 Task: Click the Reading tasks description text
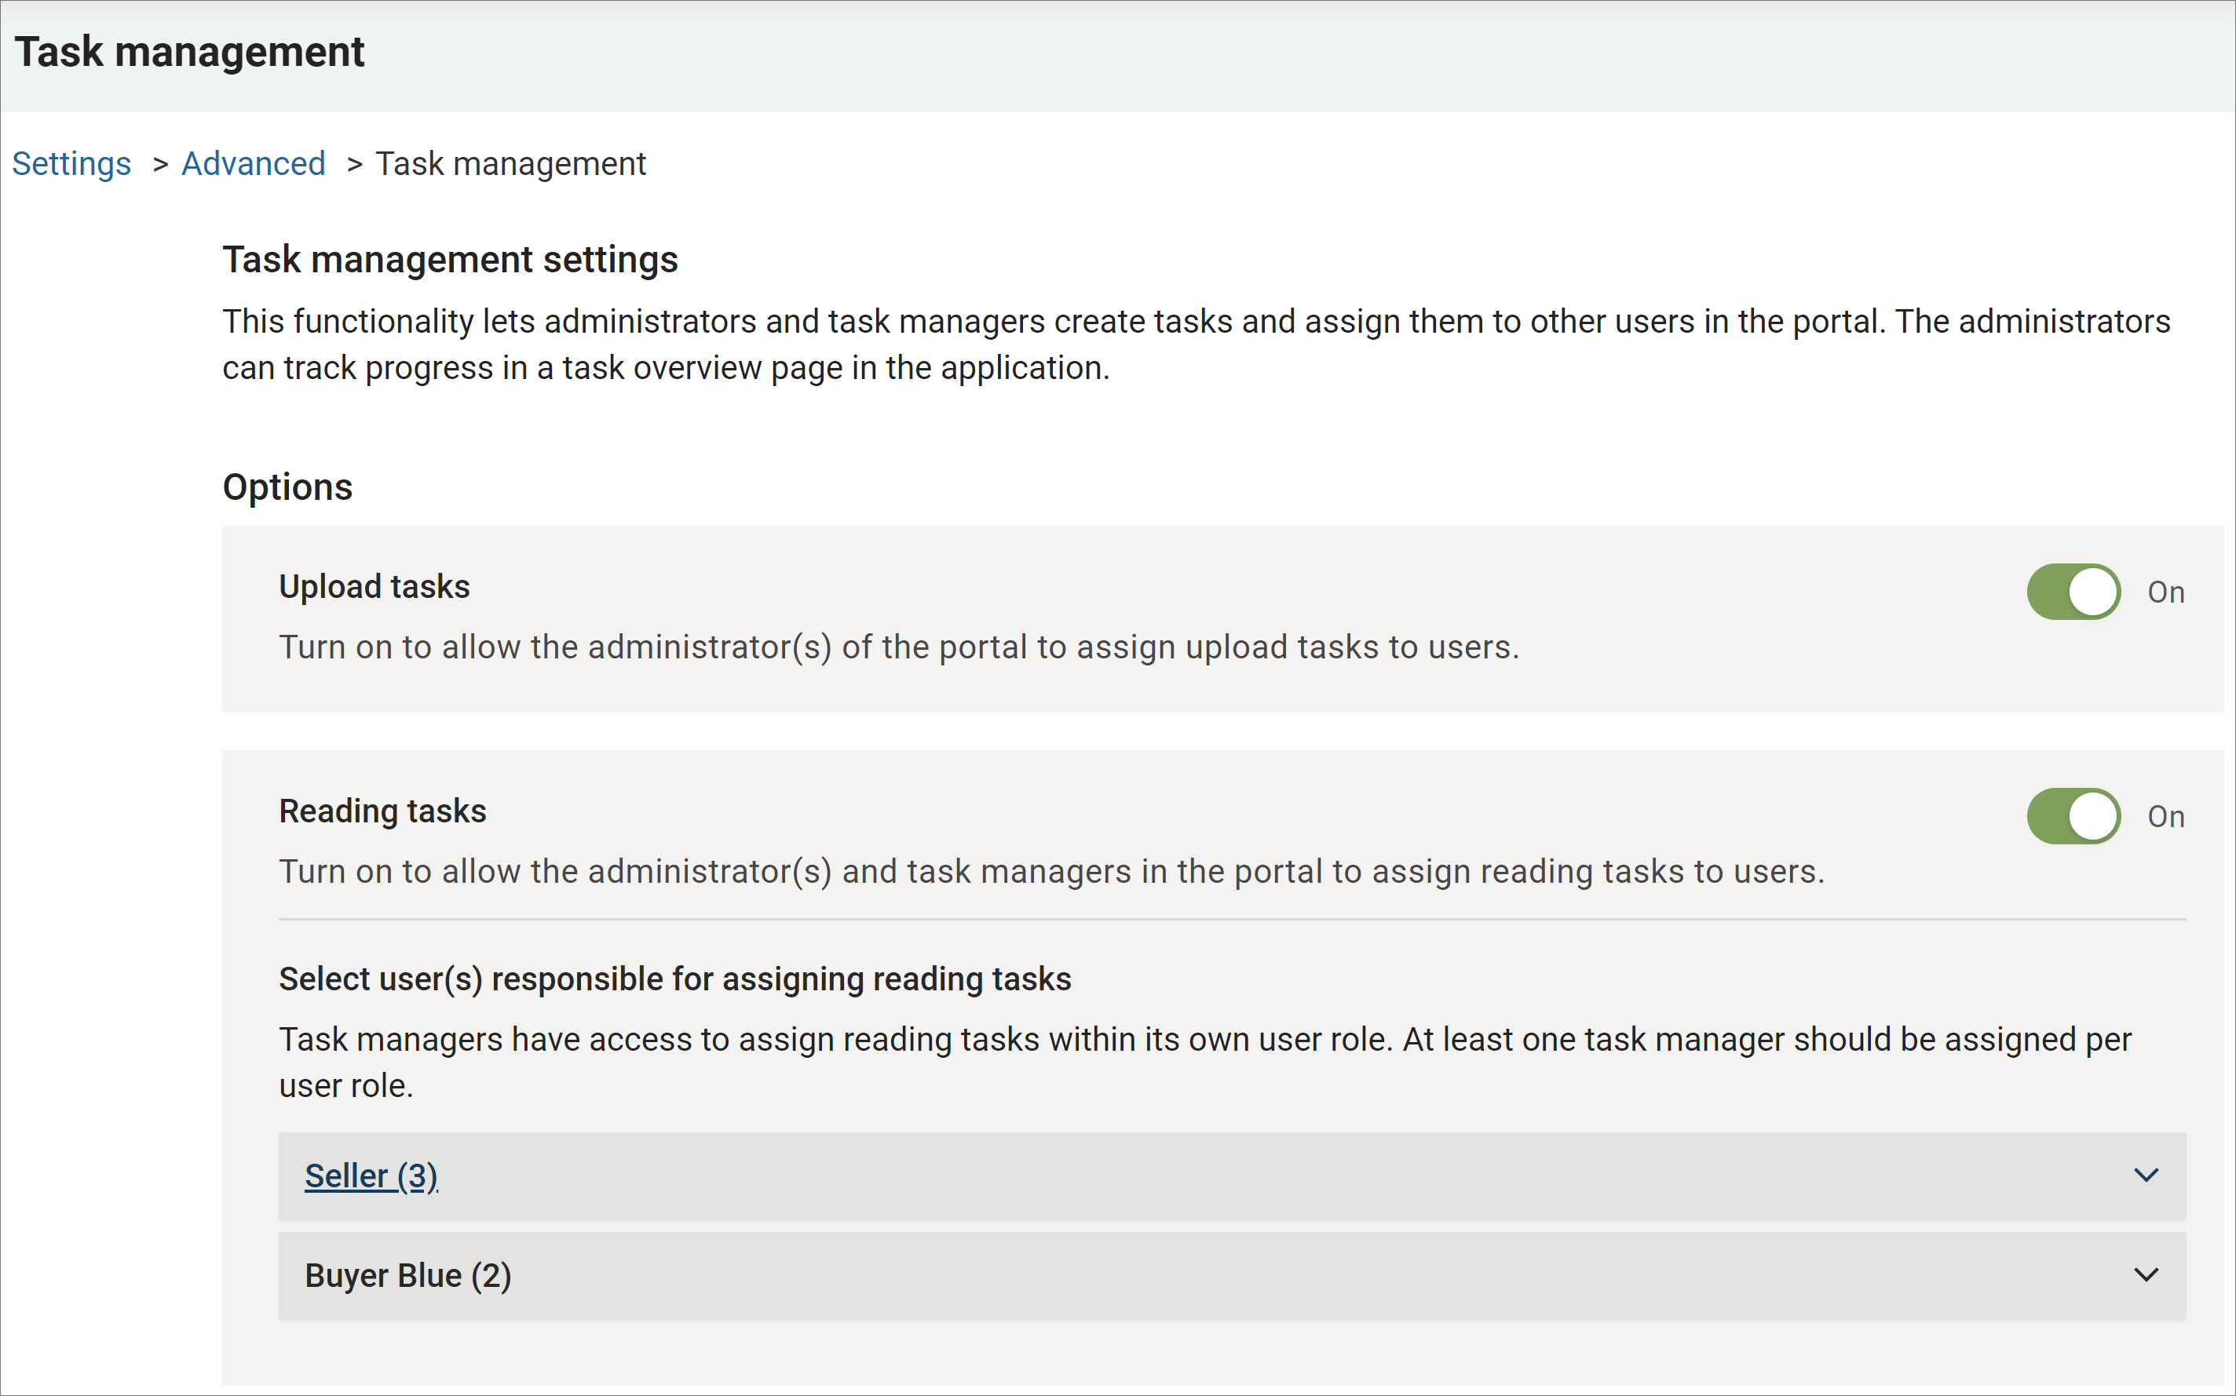point(1051,872)
